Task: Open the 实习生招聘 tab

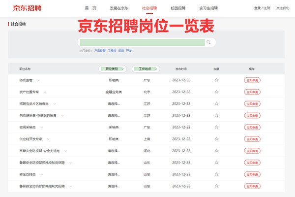Action: (x=208, y=8)
